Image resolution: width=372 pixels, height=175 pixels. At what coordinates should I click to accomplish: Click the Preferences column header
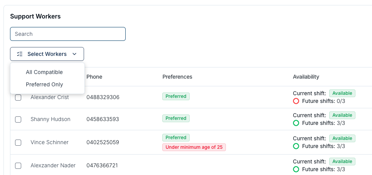click(177, 77)
